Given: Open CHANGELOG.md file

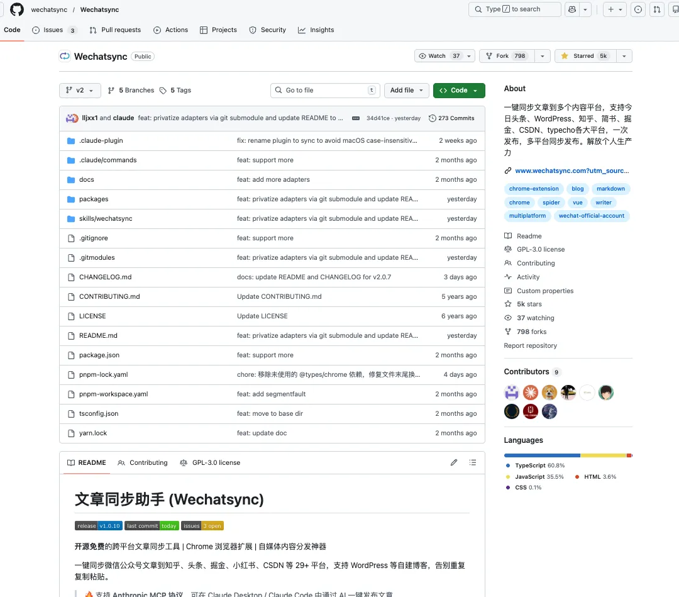Looking at the screenshot, I should (105, 277).
